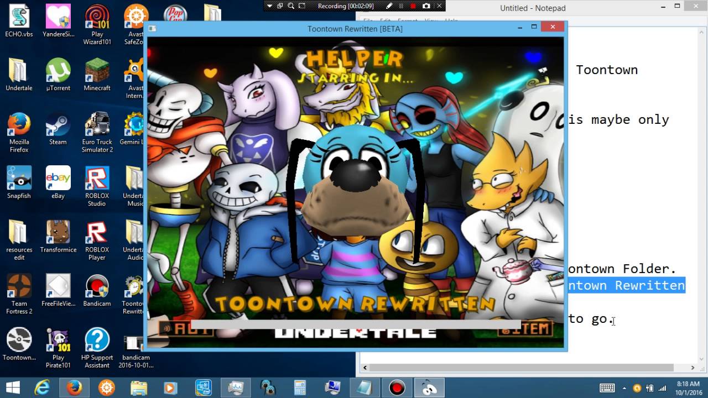This screenshot has height=398, width=708.
Task: Click the window-mode icon in recording bar
Action: coord(280,6)
